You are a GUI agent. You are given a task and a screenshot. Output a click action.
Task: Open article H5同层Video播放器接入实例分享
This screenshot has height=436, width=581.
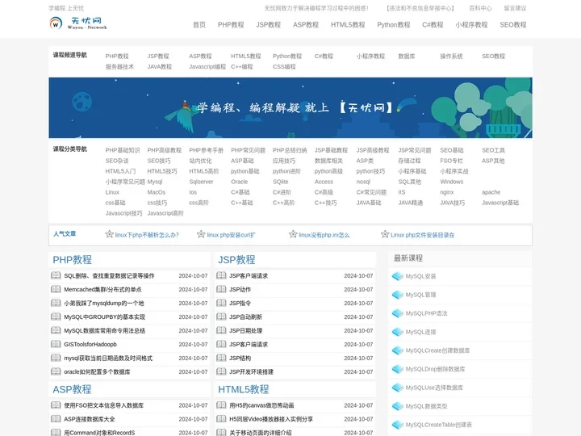coord(271,419)
